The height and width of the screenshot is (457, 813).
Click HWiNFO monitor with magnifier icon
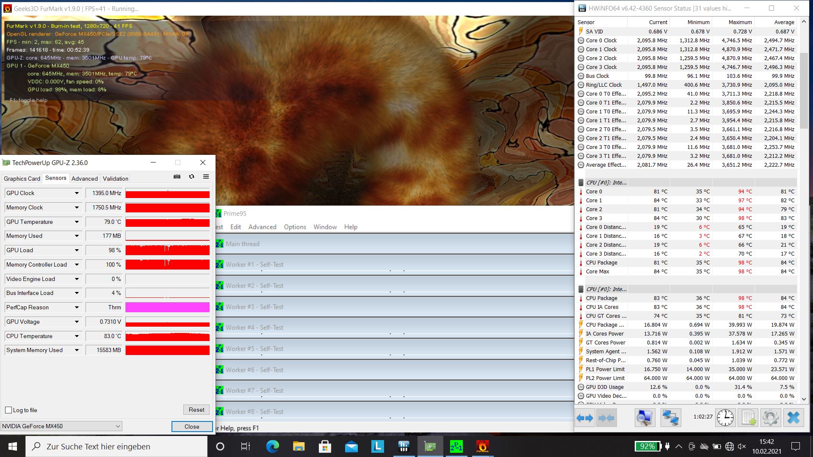(x=645, y=418)
